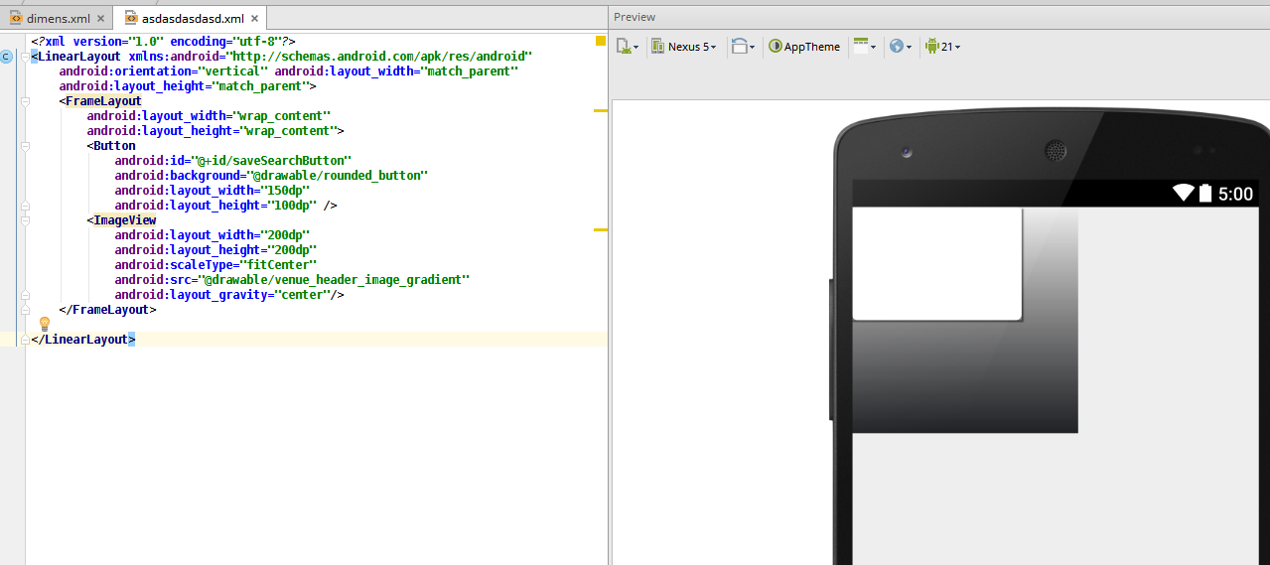
Task: Click the wifi icon in preview status bar
Action: (1183, 194)
